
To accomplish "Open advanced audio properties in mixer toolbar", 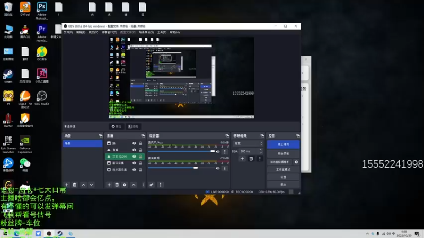I will pyautogui.click(x=152, y=185).
